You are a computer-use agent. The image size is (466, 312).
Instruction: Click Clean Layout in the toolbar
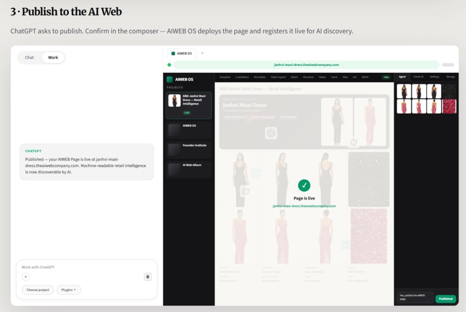coord(278,77)
